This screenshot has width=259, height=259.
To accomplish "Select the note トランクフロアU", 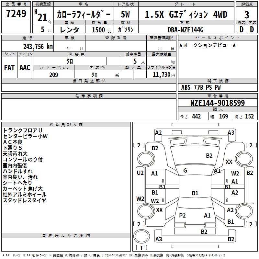I will 23,130.
